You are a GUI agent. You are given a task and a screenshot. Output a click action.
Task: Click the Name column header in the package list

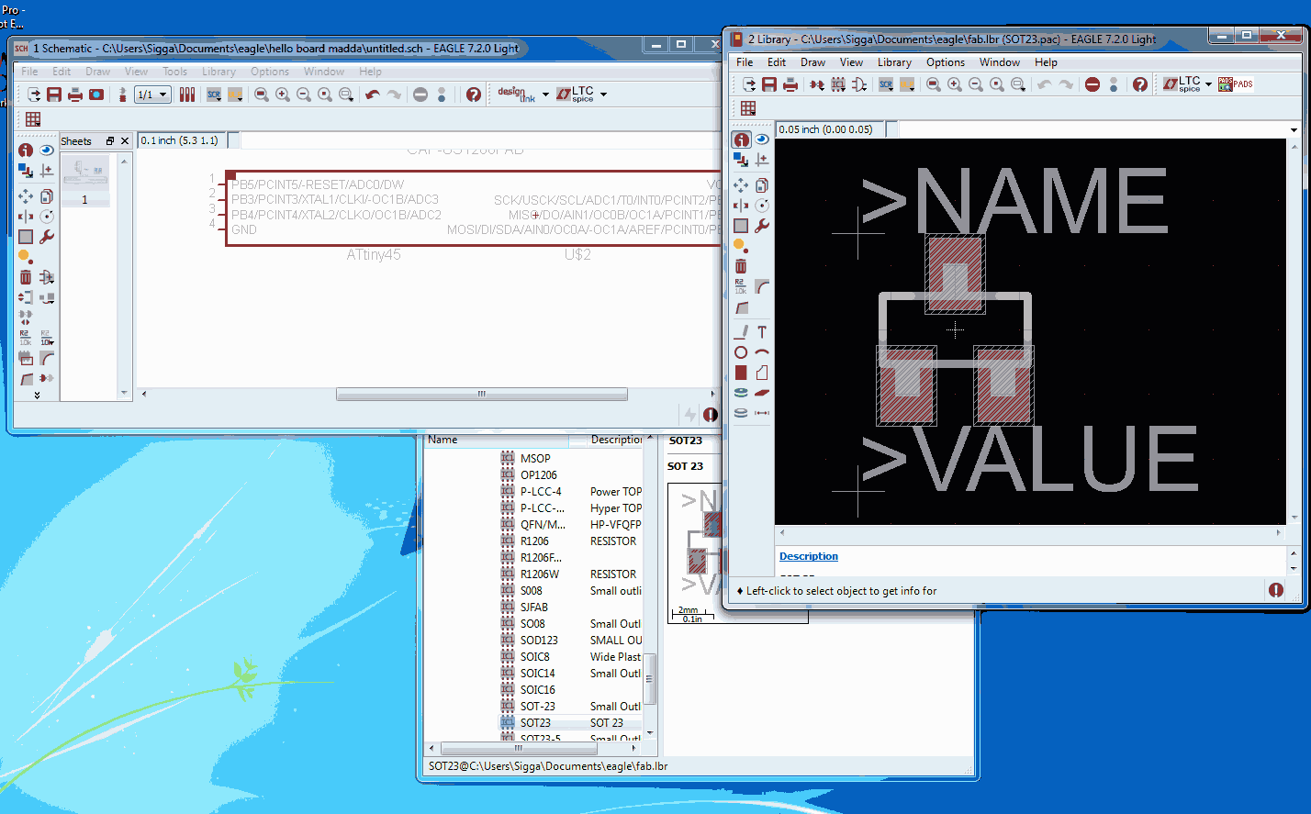(496, 440)
